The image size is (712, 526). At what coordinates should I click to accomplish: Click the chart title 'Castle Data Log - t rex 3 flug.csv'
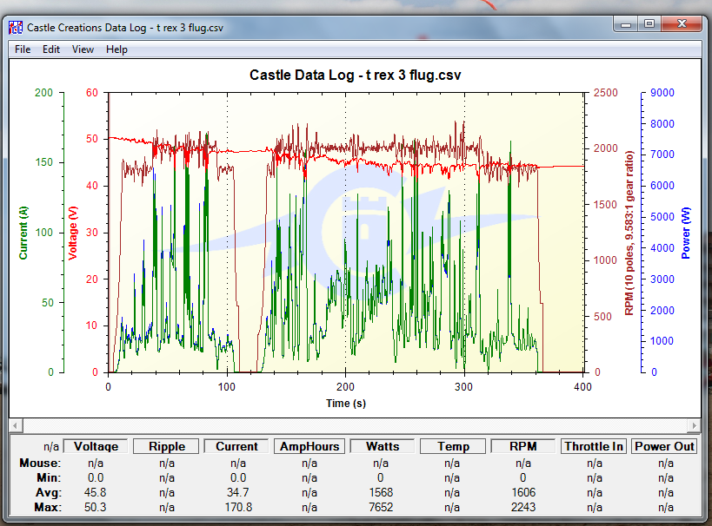click(x=355, y=75)
